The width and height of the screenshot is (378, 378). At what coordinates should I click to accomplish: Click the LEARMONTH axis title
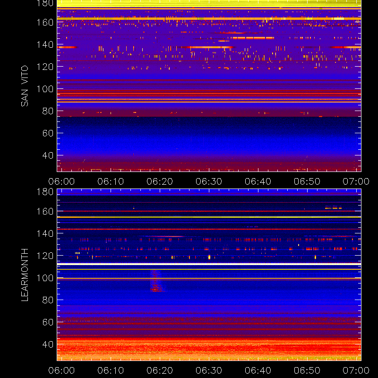(25, 275)
